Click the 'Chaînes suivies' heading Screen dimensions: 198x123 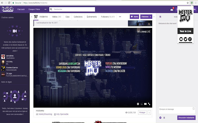click(x=7, y=18)
